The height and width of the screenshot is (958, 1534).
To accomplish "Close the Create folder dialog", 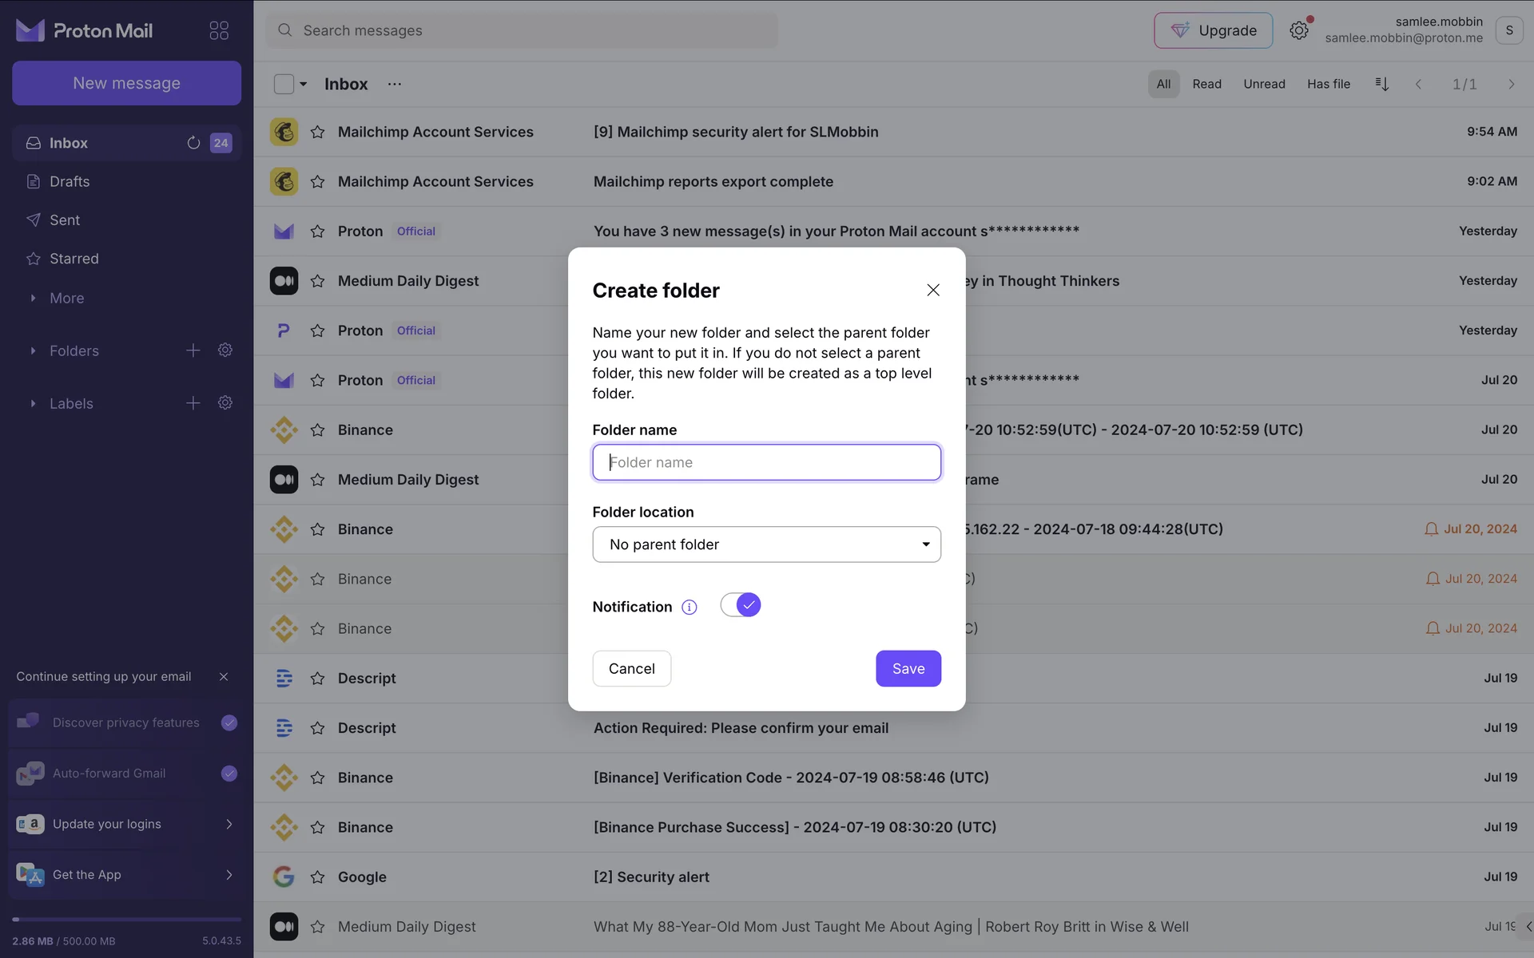I will [933, 290].
